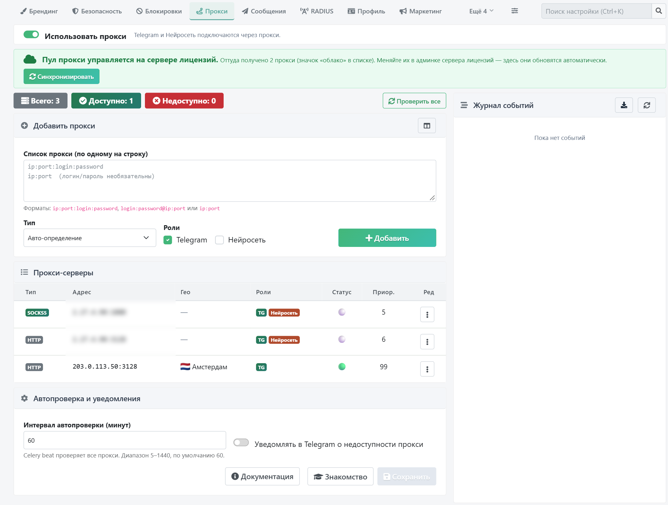Check the Нейросеть role checkbox
Image resolution: width=668 pixels, height=505 pixels.
pos(219,240)
